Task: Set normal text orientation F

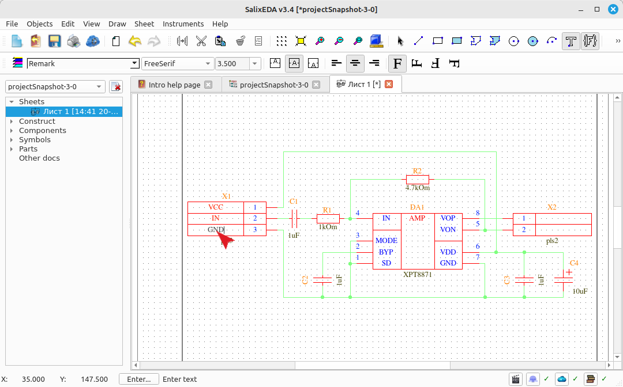Action: click(x=397, y=63)
